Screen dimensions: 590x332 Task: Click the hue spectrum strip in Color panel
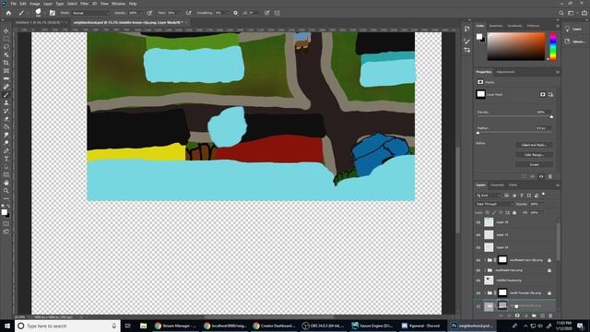(x=553, y=47)
